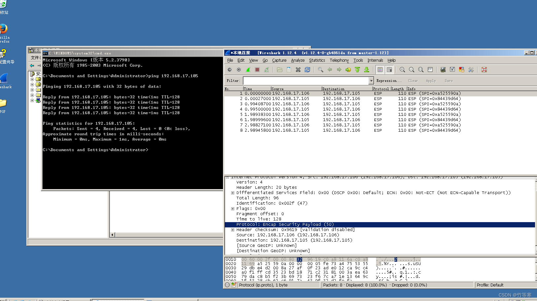
Task: Open the Go menu
Action: 265,60
